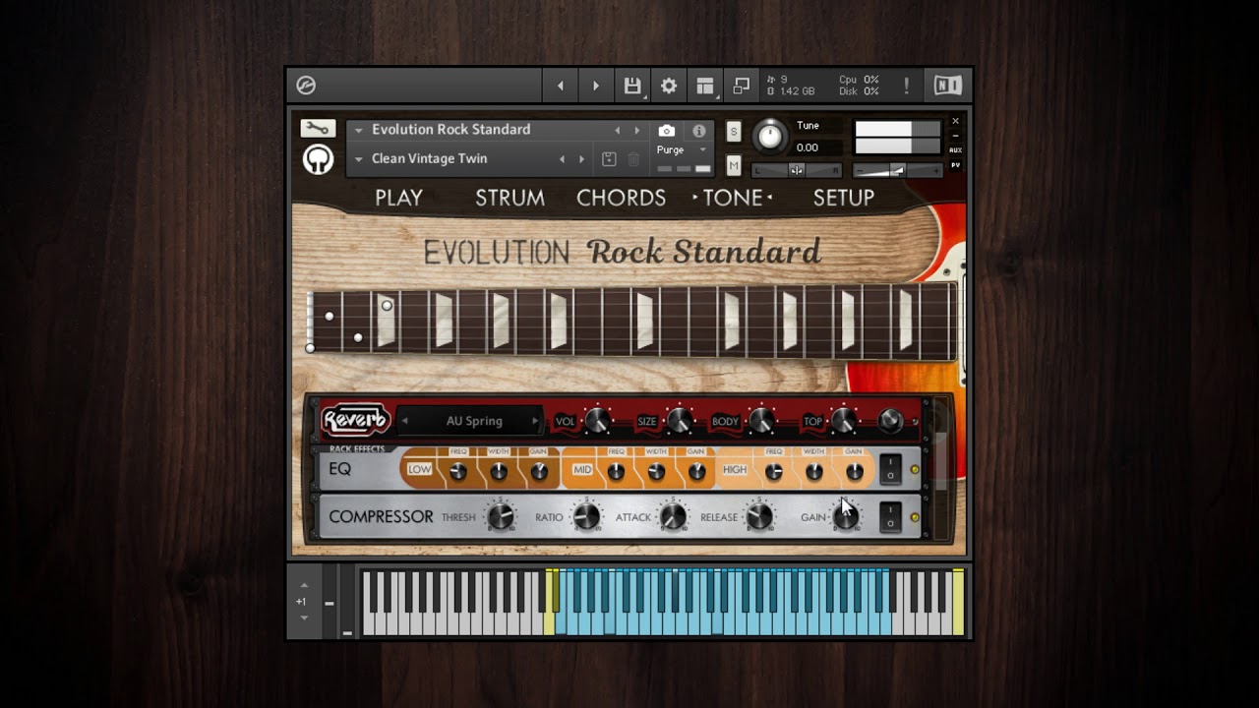Click the MID band WIDTH knob in EQ
This screenshot has height=708, width=1259.
[656, 472]
